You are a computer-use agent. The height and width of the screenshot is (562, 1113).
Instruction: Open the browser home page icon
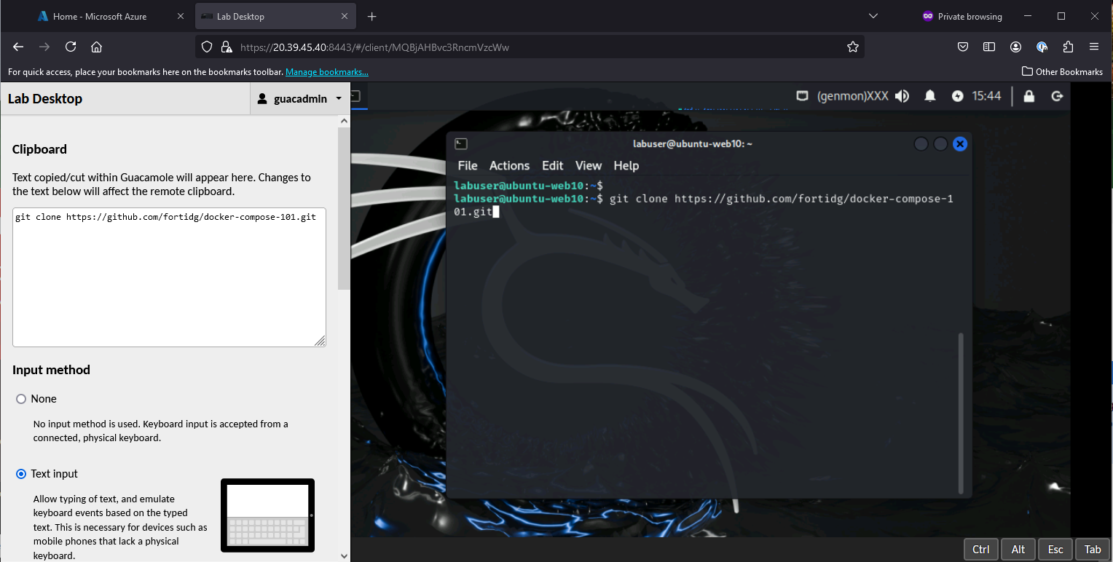(96, 47)
